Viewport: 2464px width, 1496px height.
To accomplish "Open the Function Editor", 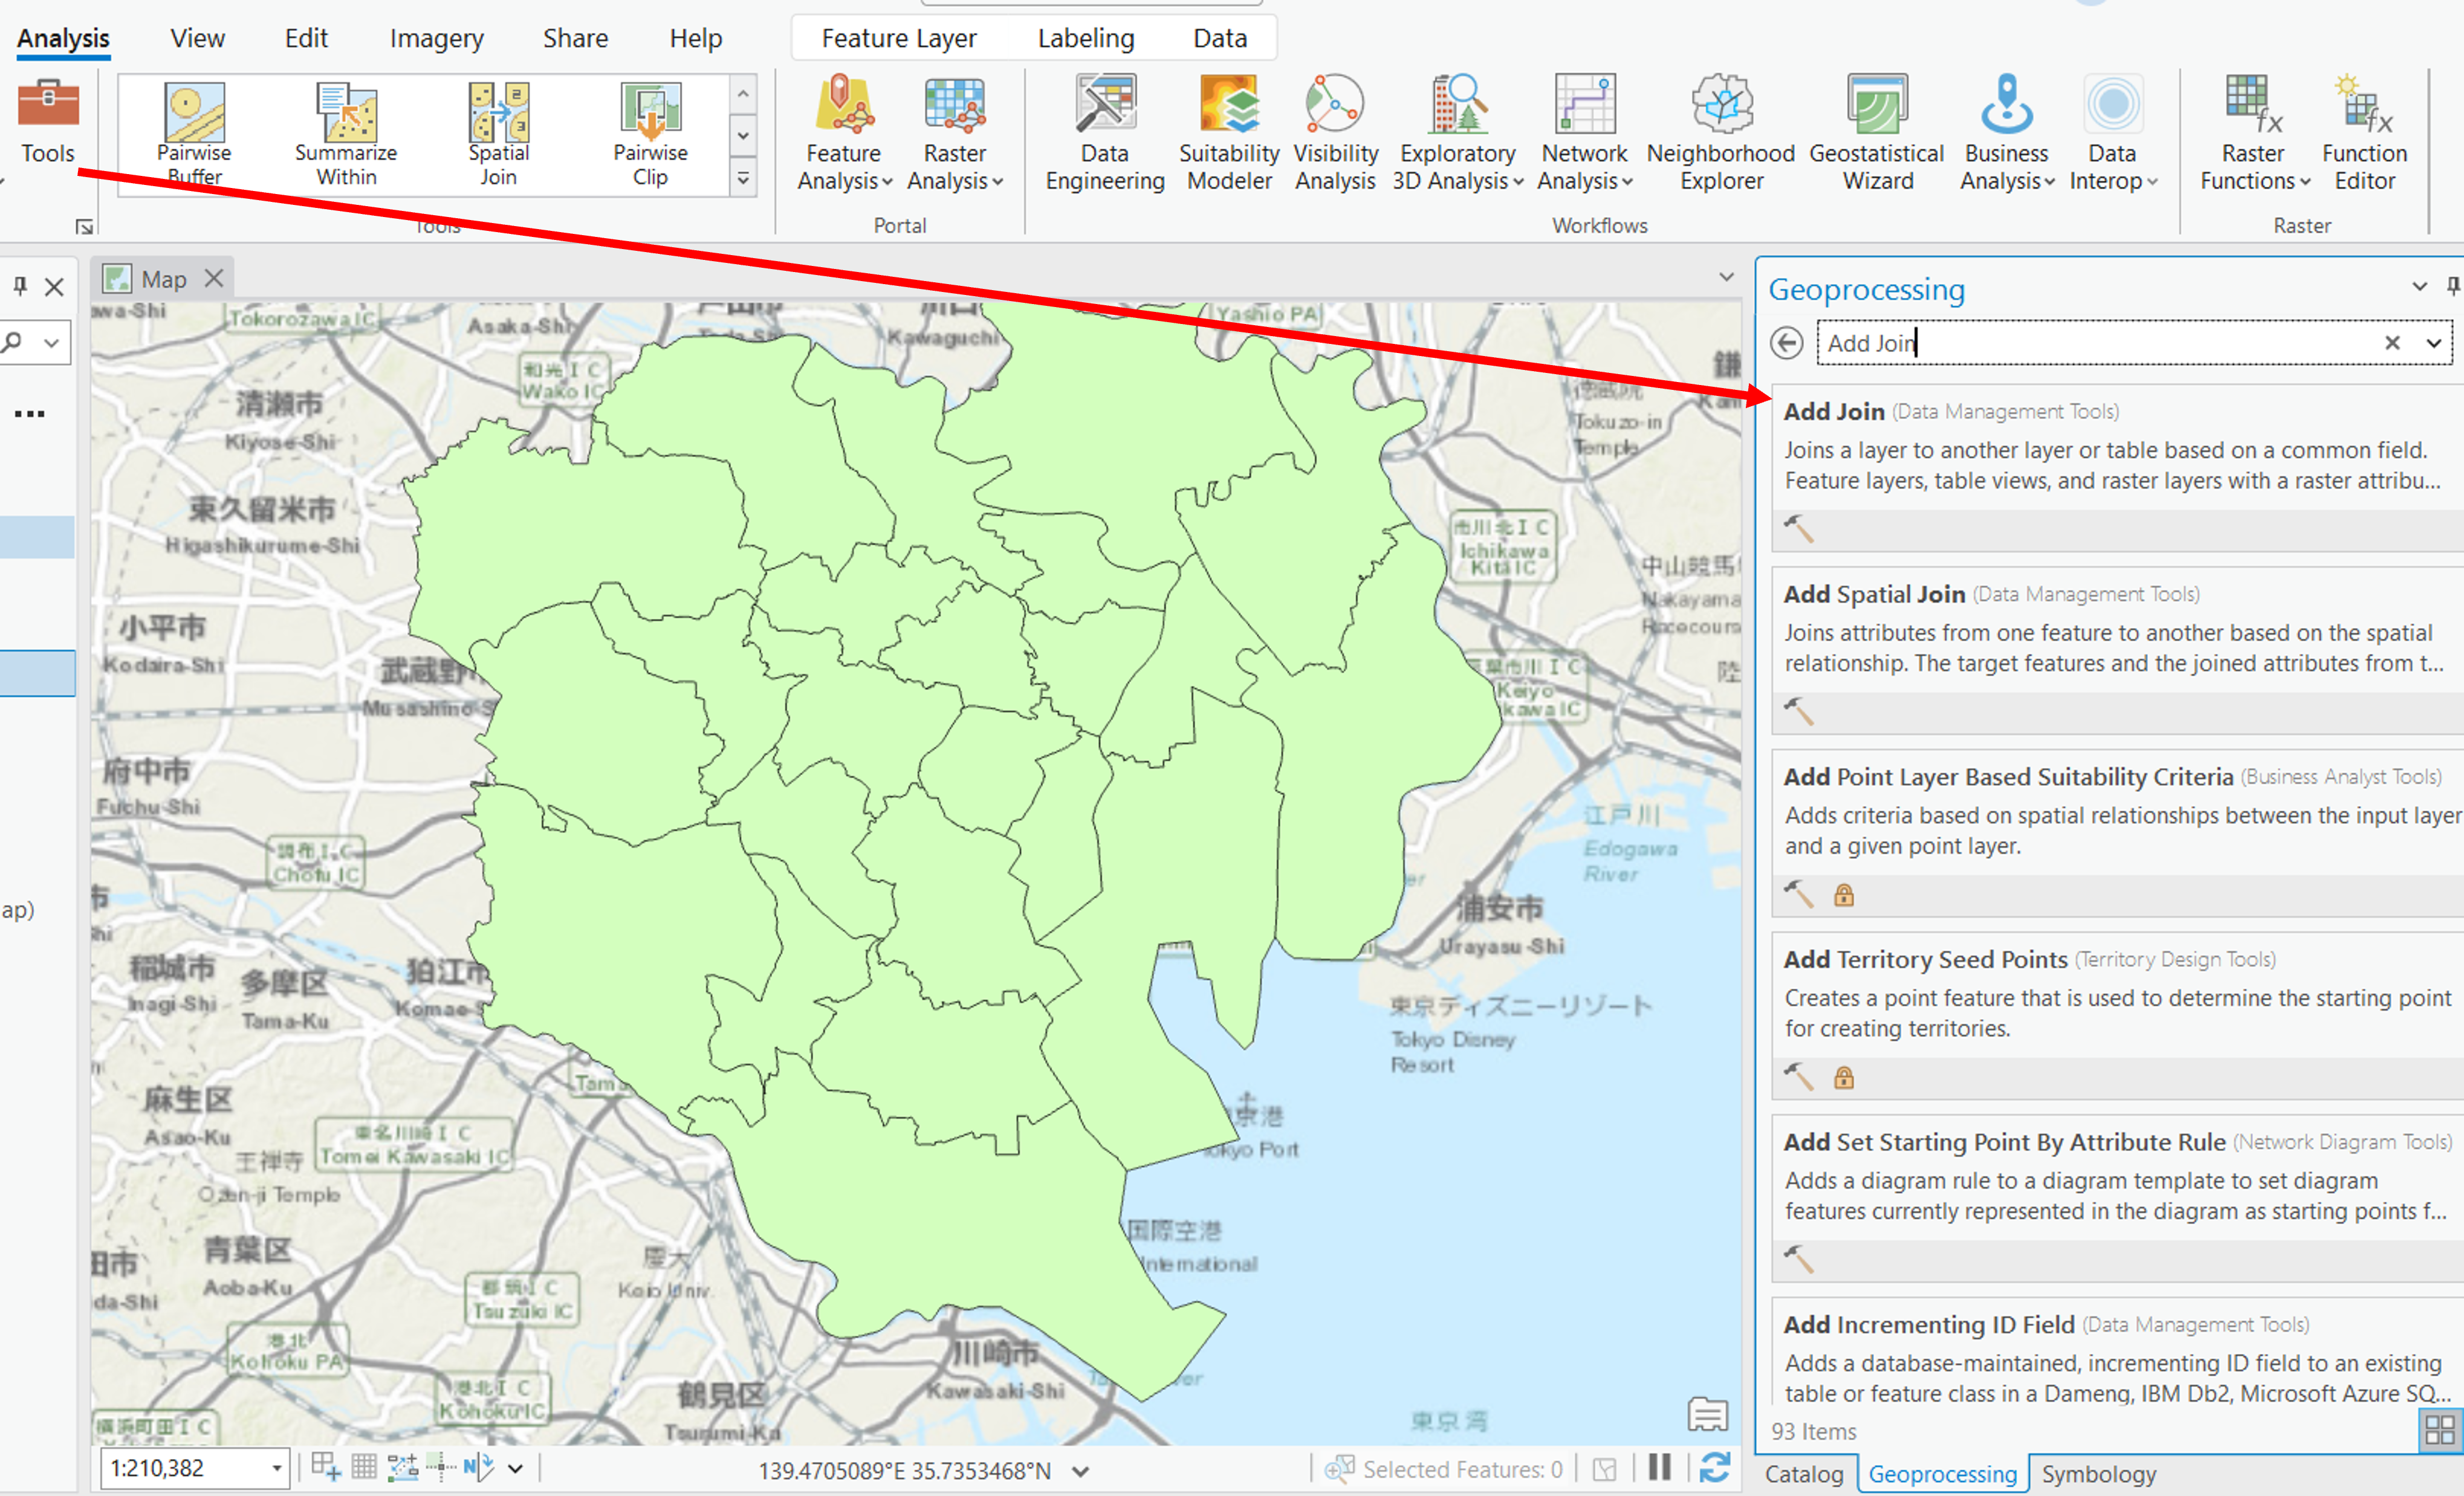I will (2364, 132).
